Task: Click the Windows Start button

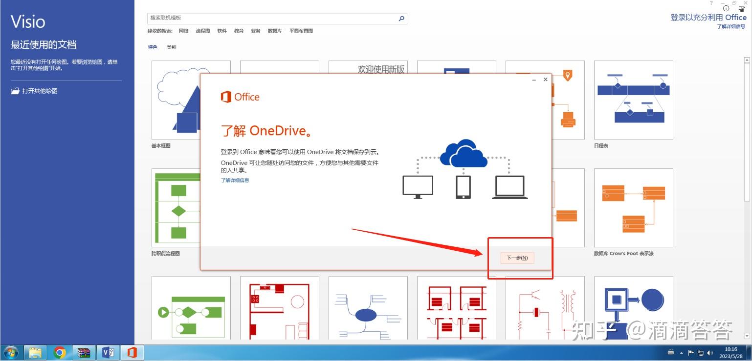Action: (10, 352)
